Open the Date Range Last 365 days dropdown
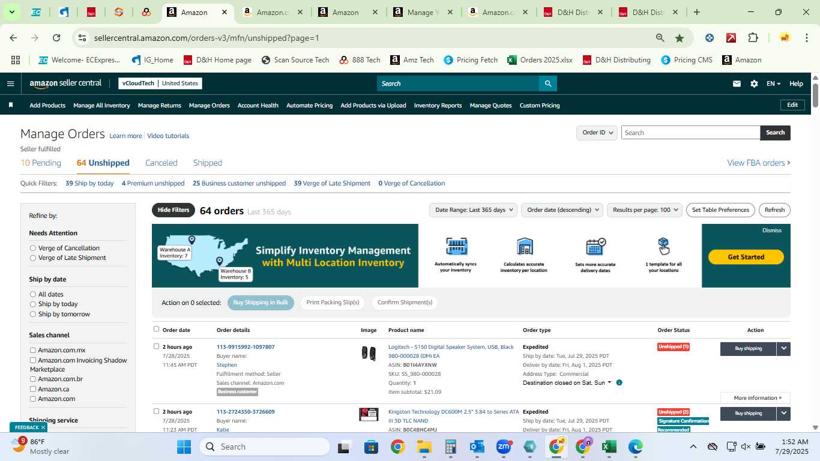Image resolution: width=820 pixels, height=461 pixels. (474, 210)
